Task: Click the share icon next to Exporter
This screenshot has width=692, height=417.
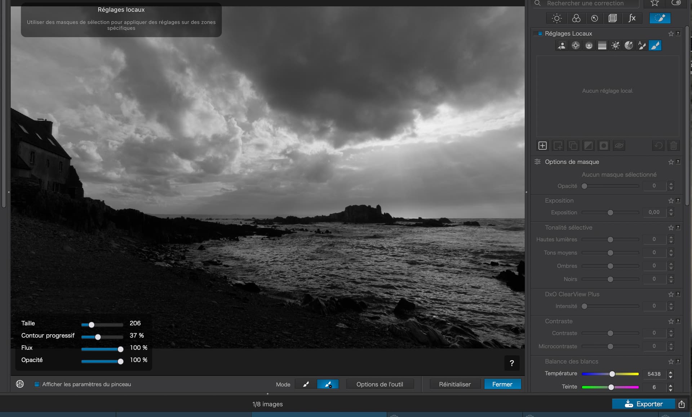Action: (x=682, y=404)
